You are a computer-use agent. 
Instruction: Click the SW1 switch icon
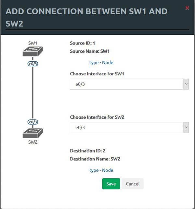(33, 51)
